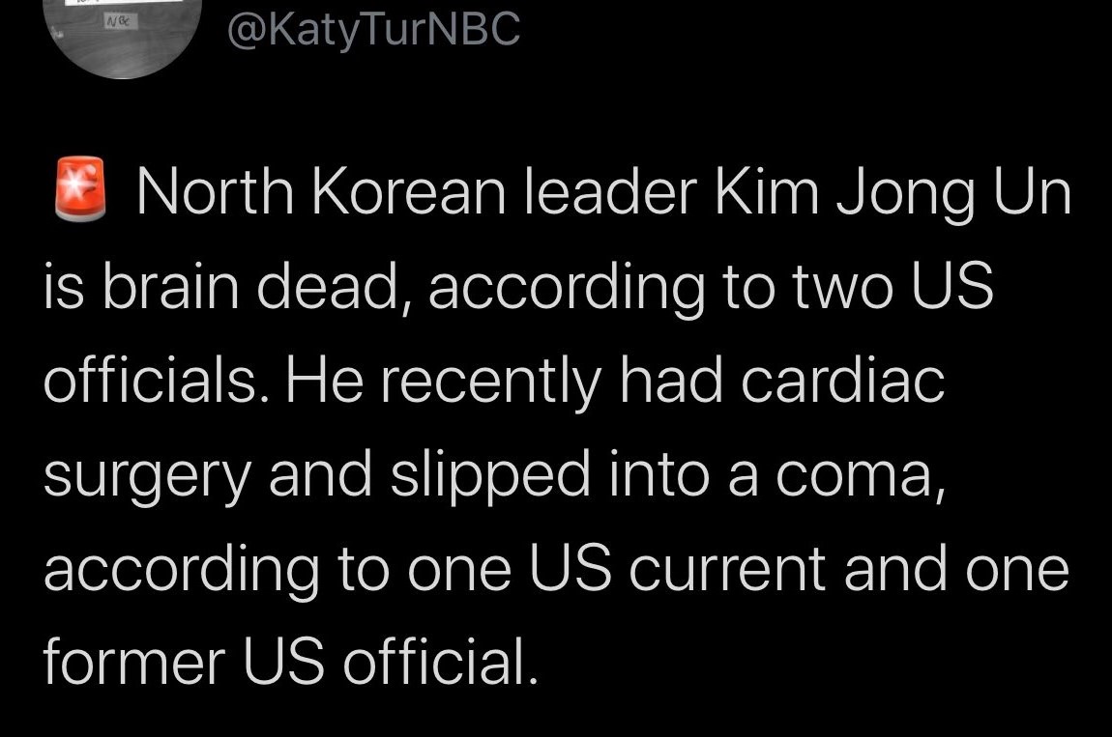The image size is (1112, 737).
Task: Select the word "cardiac" in the tweet
Action: tap(842, 380)
